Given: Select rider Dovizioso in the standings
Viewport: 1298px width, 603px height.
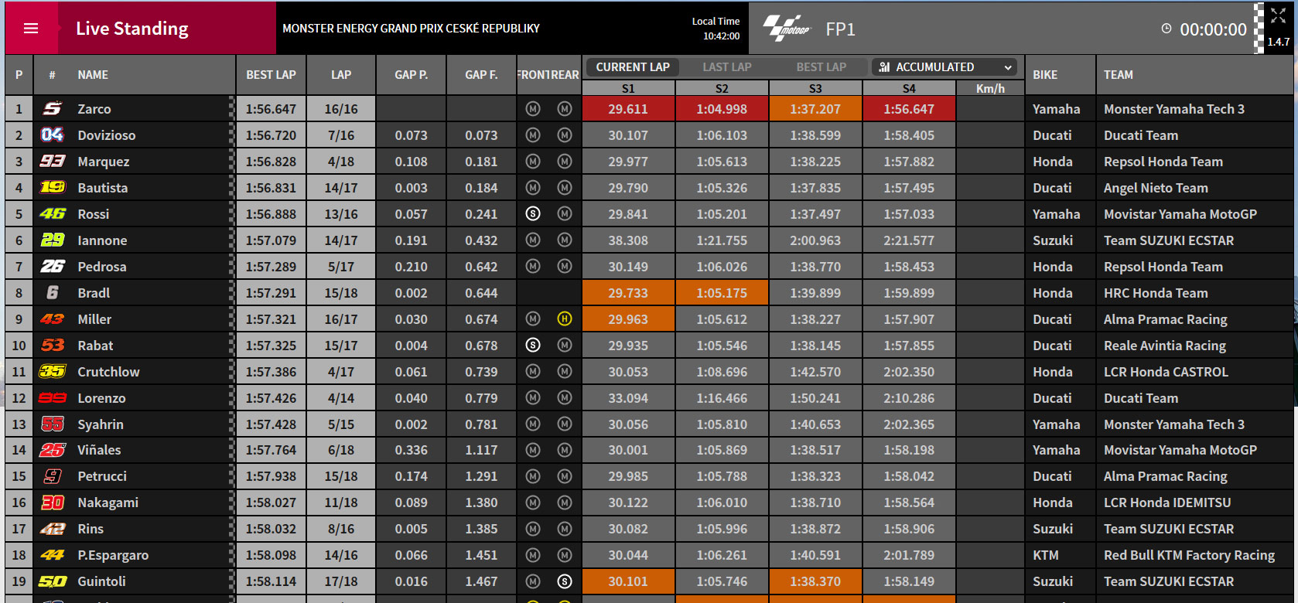Looking at the screenshot, I should (x=107, y=135).
